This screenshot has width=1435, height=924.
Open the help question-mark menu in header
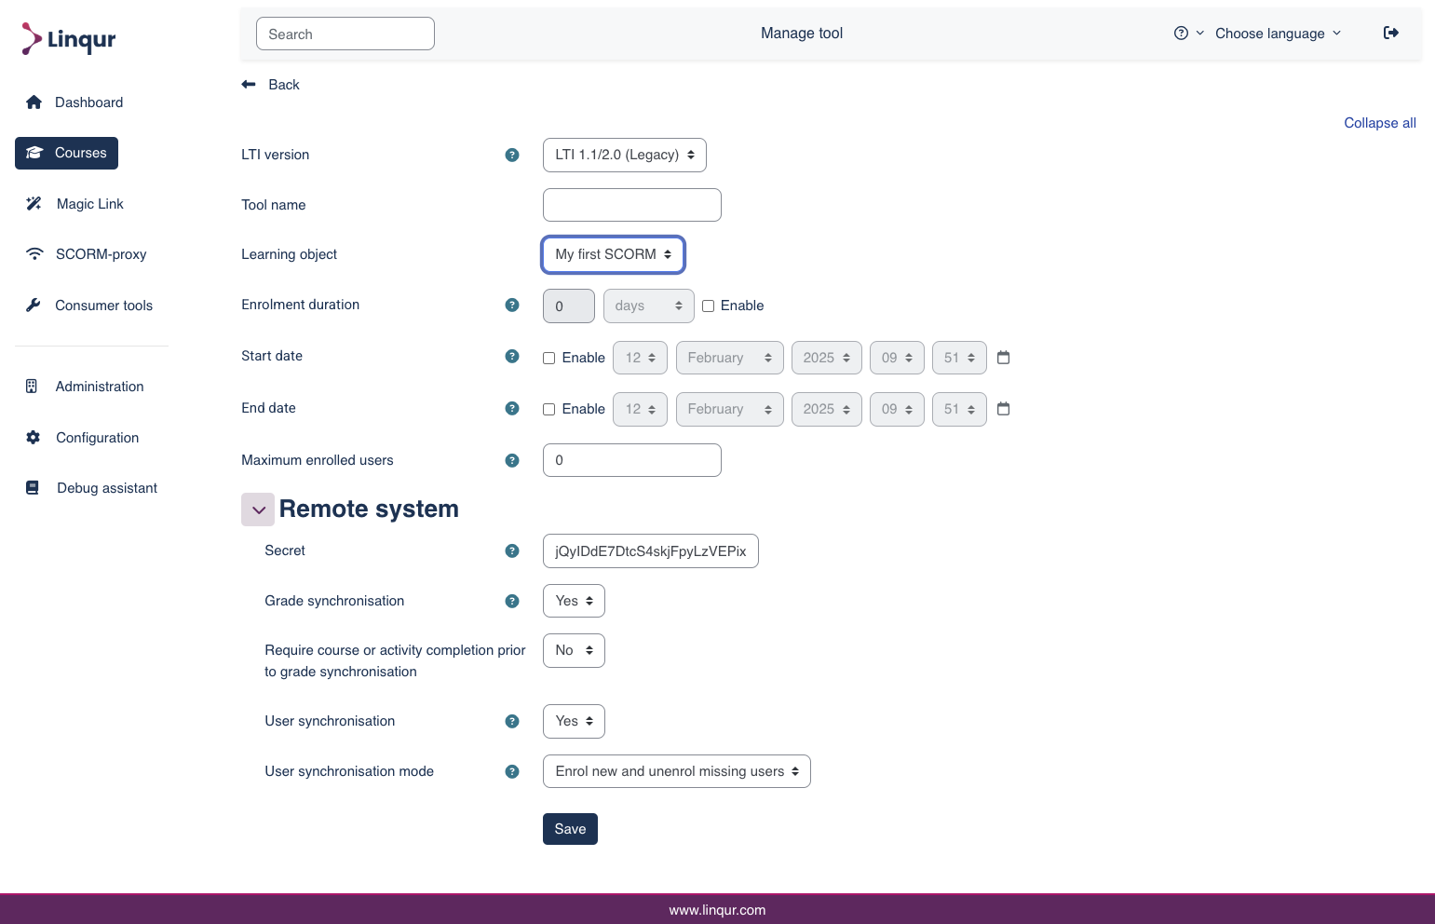1188,33
